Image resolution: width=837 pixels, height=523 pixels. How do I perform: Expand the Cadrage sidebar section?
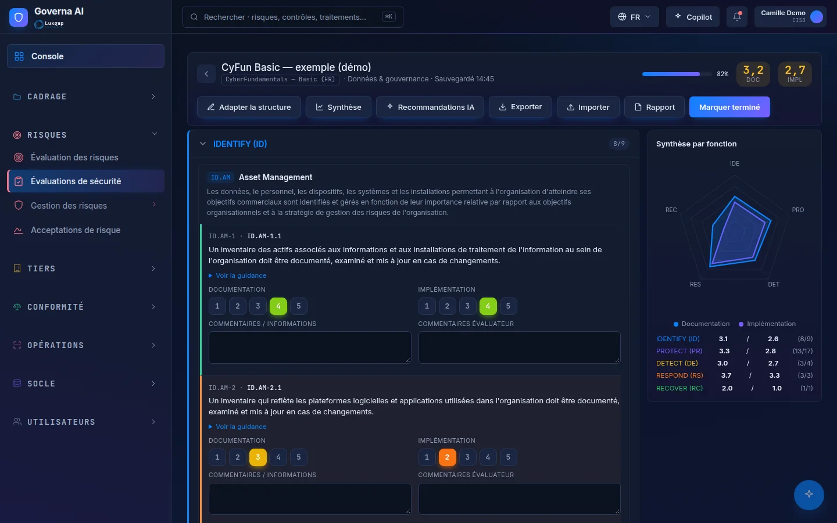point(153,96)
